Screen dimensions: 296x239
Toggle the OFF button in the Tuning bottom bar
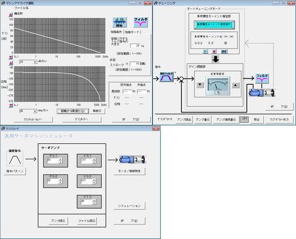[x=244, y=119]
